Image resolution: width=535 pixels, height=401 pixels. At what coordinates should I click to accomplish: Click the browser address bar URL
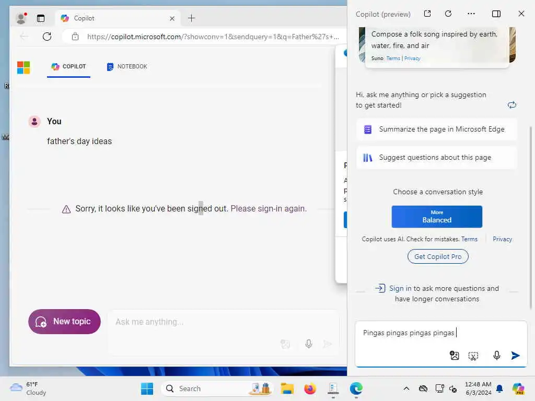pos(213,37)
